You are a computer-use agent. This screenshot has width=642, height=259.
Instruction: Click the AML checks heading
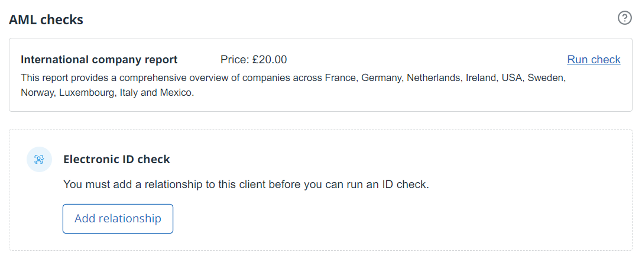pos(46,20)
